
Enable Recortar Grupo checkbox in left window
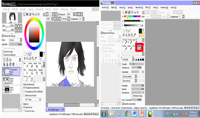(3, 52)
